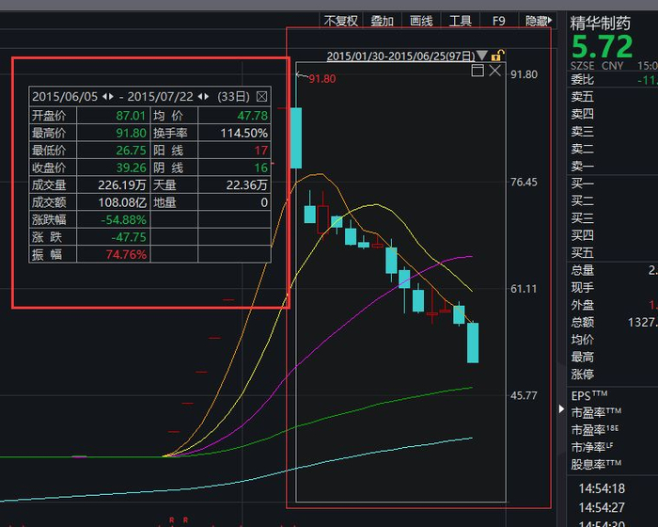Step start date 2015/06/05 back one day
This screenshot has width=658, height=527.
104,97
